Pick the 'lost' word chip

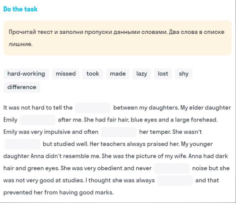point(163,74)
